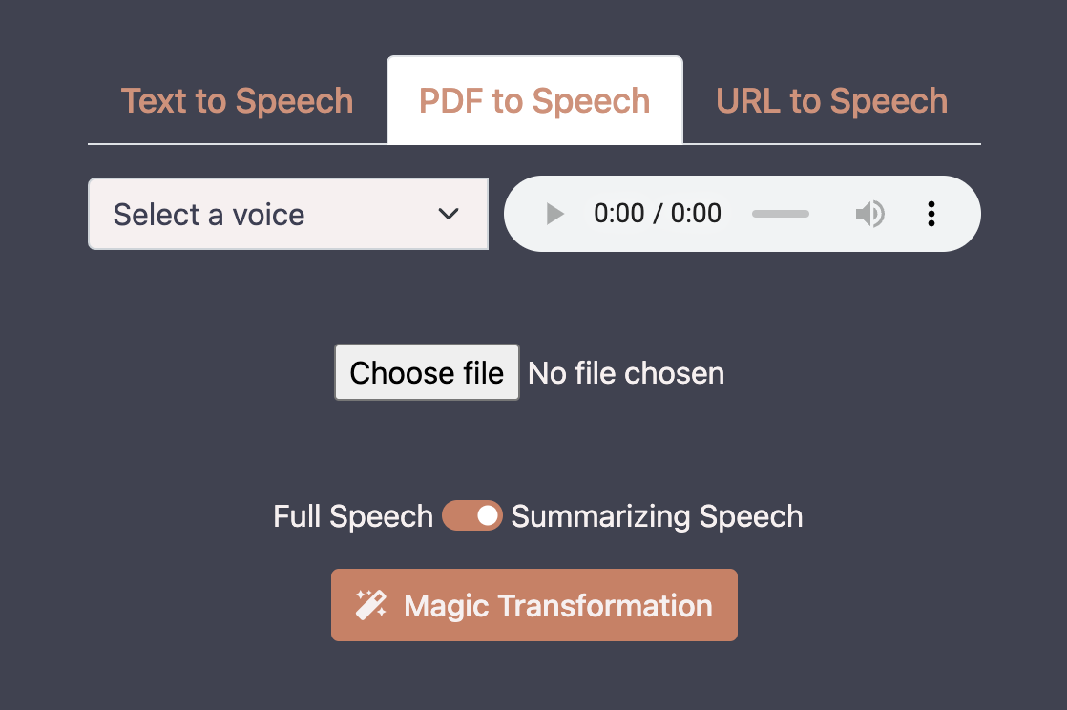Open the Select a voice dropdown
This screenshot has height=710, width=1067.
(288, 214)
